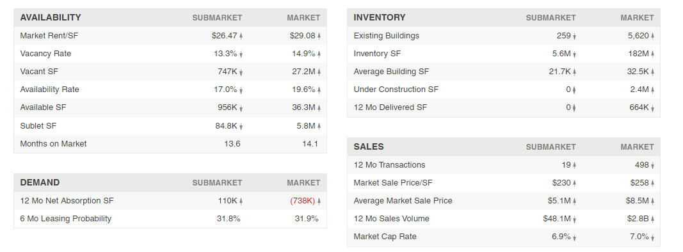Click 6 Mo Leasing Probability value 31.8%
The width and height of the screenshot is (683, 252).
(x=229, y=219)
